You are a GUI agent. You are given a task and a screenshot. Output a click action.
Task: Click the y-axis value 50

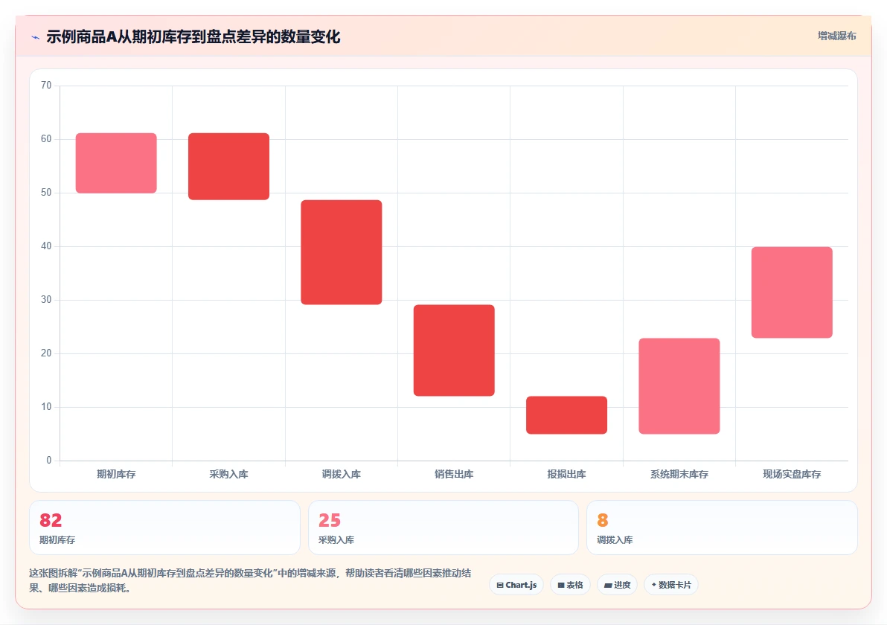(x=46, y=192)
